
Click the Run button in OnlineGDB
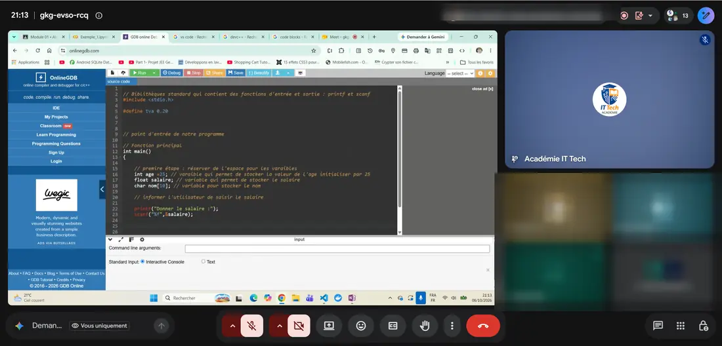click(138, 73)
